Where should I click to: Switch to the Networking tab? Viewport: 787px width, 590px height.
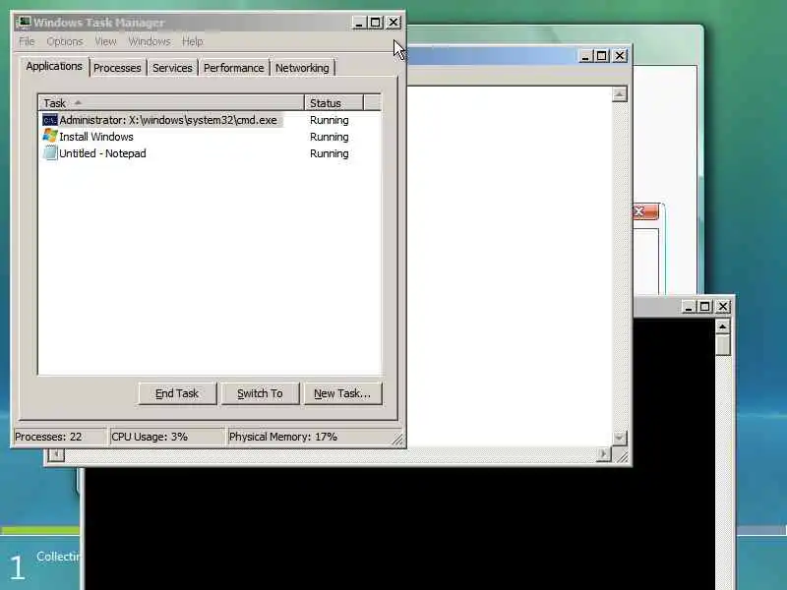click(302, 68)
